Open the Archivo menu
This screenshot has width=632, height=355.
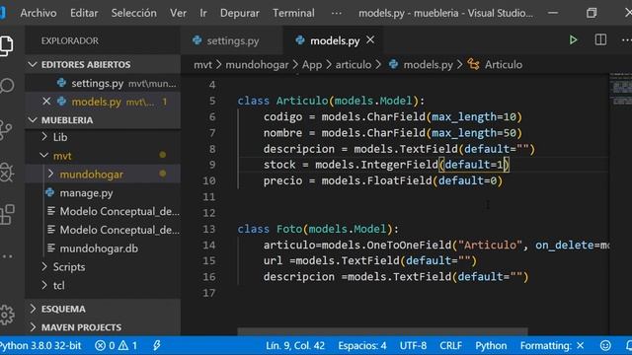[39, 13]
